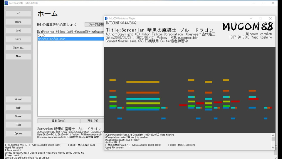Click the MUCOM88 app icon in main title bar
Screen dimensions: 282x159
(6, 3)
